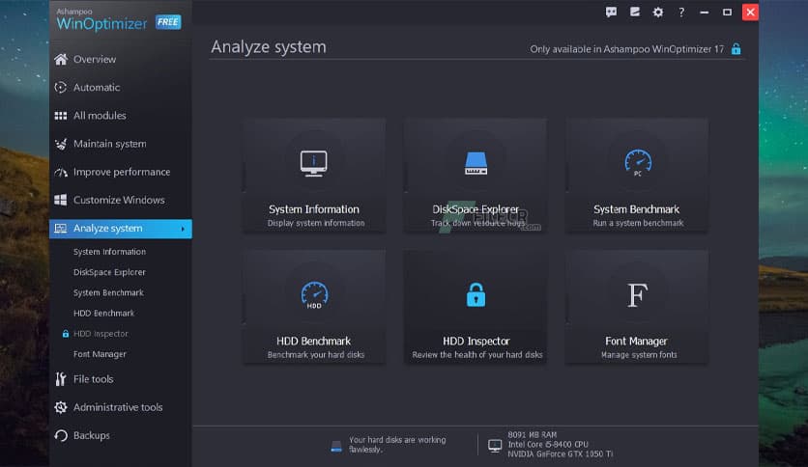Click the DiskSpace Explorer drive icon
This screenshot has height=467, width=808.
pos(476,164)
